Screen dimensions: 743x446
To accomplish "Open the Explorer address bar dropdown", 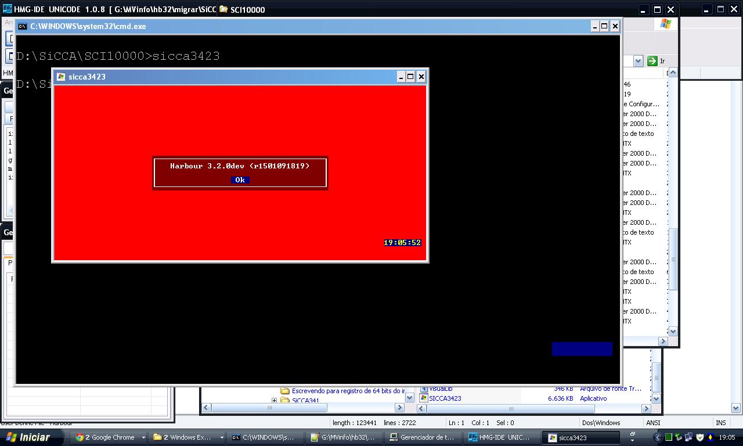I will 638,61.
